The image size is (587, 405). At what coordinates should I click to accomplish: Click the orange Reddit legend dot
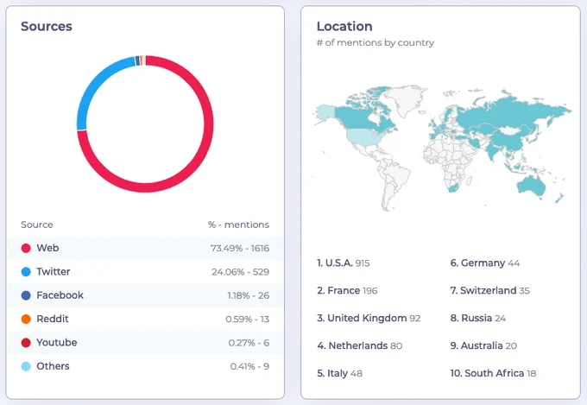(x=26, y=319)
